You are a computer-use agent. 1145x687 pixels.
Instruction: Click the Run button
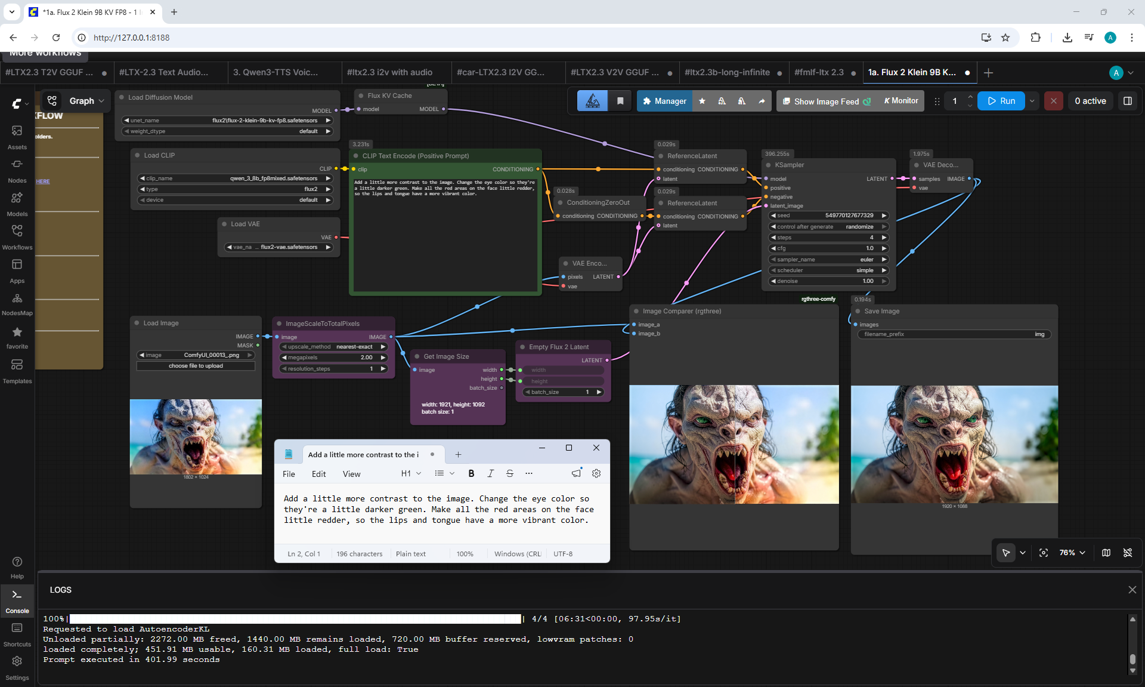[x=1001, y=101]
